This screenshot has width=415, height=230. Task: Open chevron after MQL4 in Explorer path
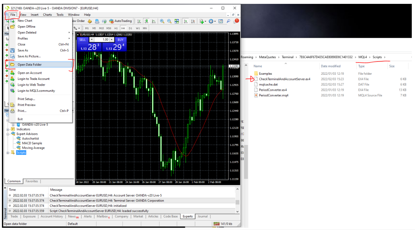click(x=370, y=57)
